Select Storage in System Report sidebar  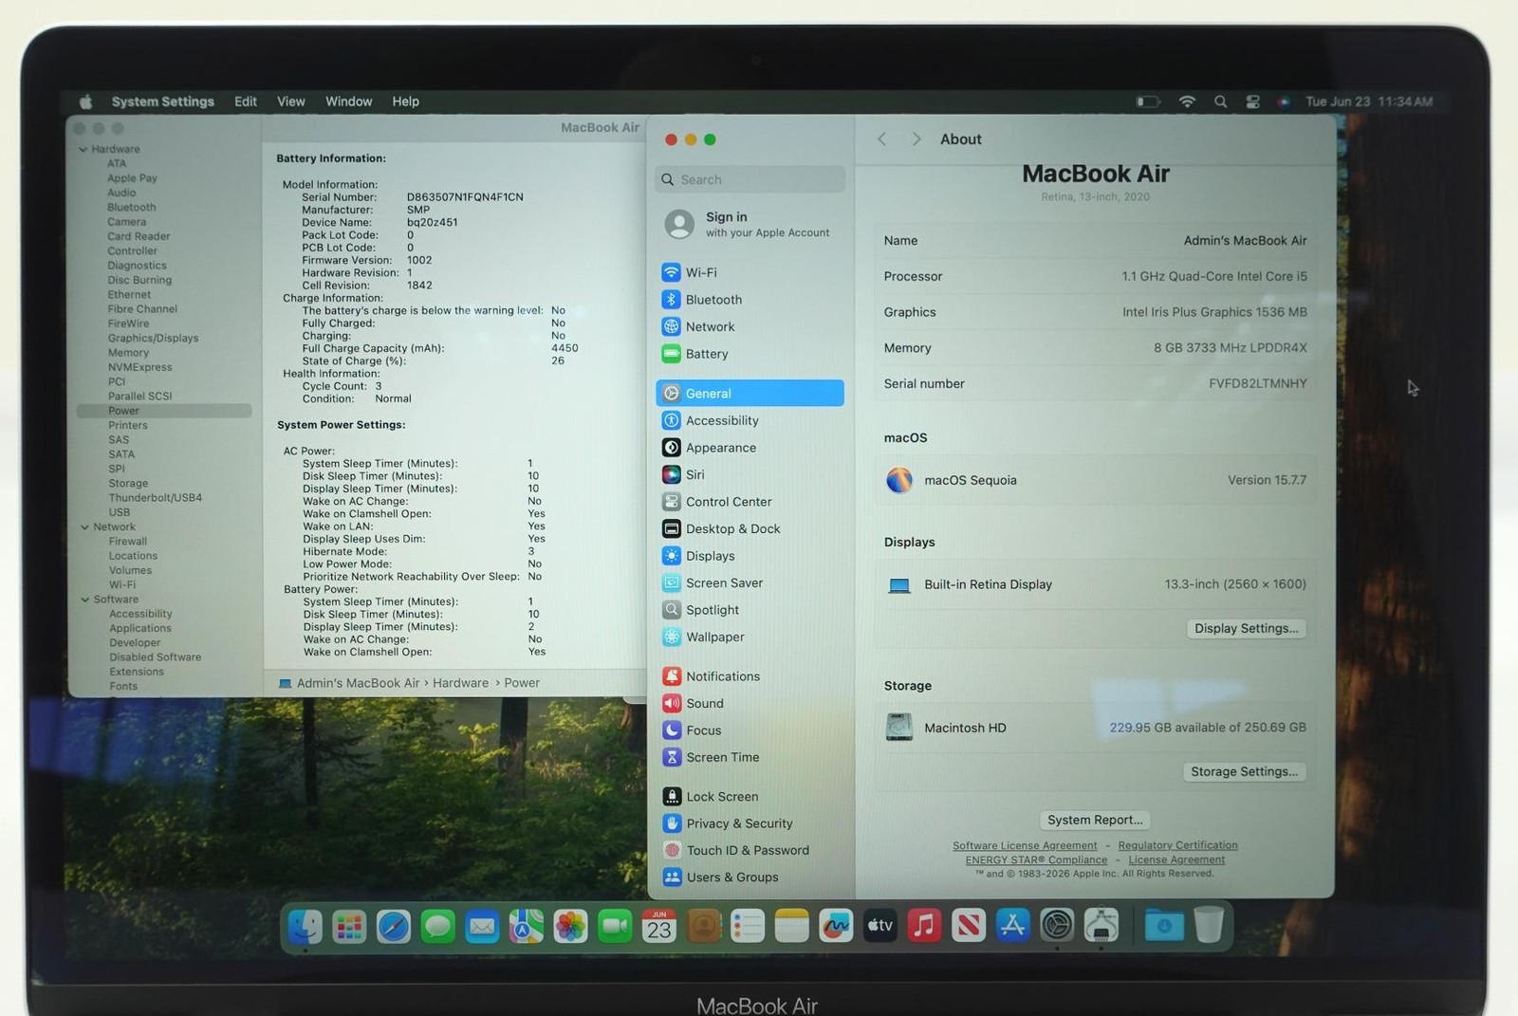(128, 484)
